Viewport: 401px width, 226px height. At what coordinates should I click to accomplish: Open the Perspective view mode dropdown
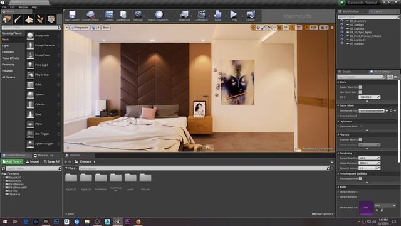pos(80,28)
